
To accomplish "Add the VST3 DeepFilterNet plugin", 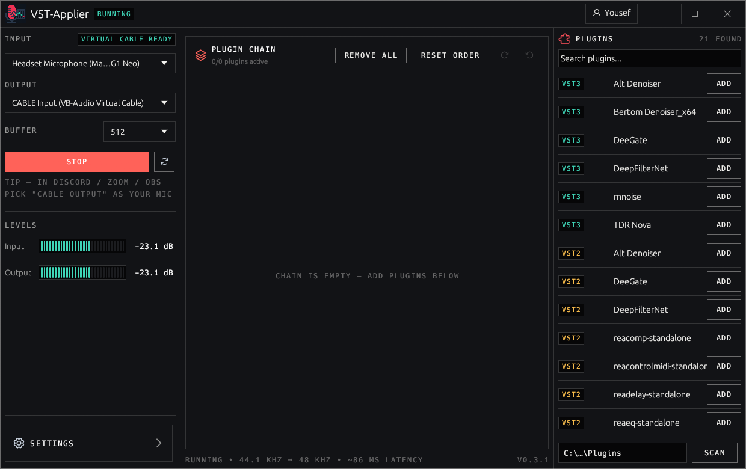I will (724, 168).
